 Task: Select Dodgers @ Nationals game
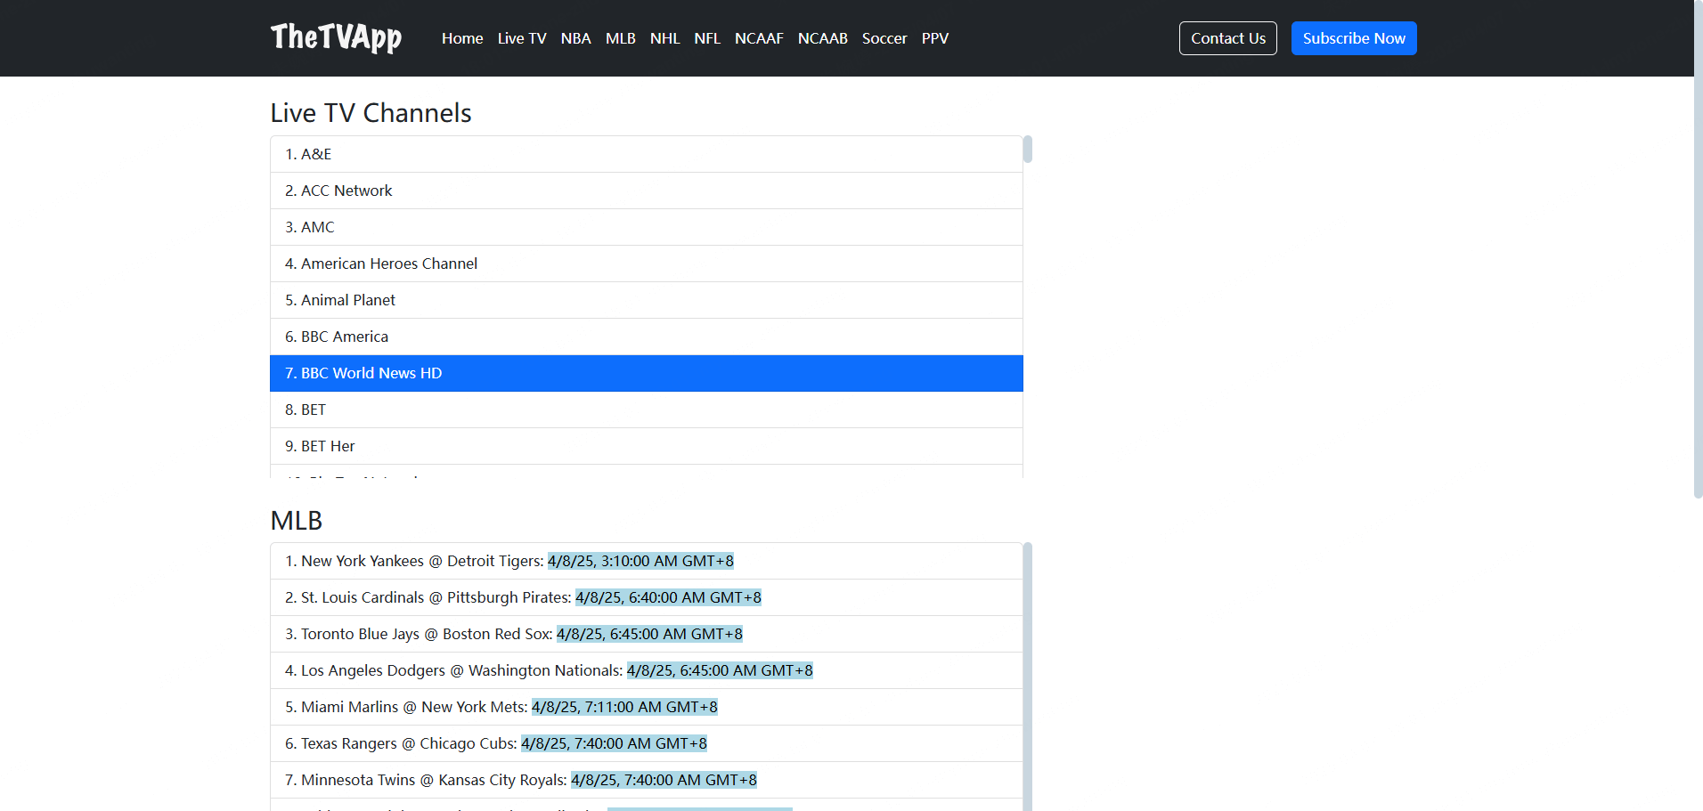tap(646, 670)
